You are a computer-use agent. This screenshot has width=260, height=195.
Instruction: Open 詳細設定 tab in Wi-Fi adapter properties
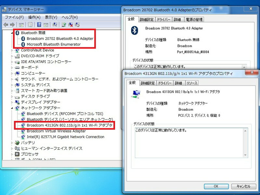click(x=148, y=83)
